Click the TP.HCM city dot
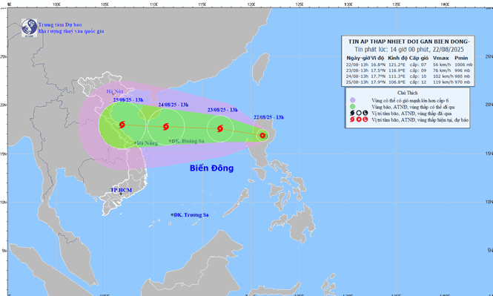The height and width of the screenshot is (296, 493). pos(121,194)
